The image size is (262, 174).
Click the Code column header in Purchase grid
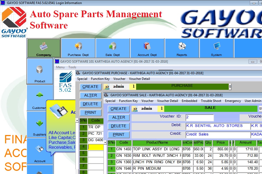tap(96, 120)
